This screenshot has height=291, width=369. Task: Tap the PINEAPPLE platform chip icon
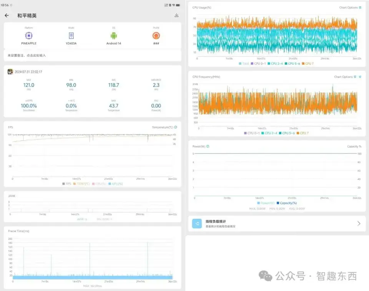[29, 35]
